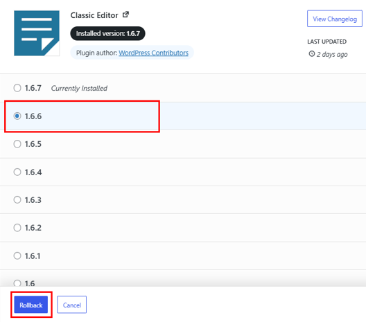This screenshot has height=322, width=366.
Task: Click the Classic Editor plugin logo
Action: [x=37, y=33]
